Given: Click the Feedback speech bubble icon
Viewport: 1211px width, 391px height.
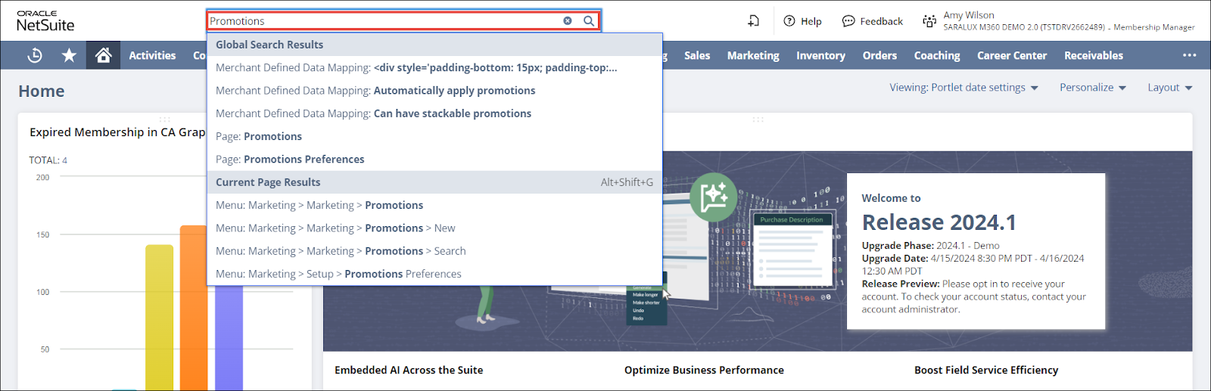Looking at the screenshot, I should click(x=848, y=21).
